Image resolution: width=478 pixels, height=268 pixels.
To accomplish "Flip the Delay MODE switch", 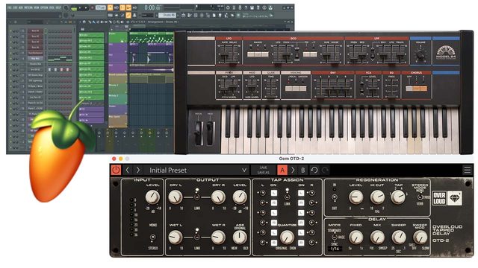I will [x=335, y=237].
